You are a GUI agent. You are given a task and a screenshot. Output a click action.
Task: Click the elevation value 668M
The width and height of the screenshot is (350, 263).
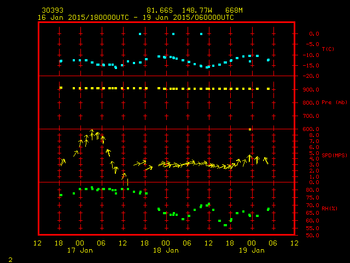(234, 10)
